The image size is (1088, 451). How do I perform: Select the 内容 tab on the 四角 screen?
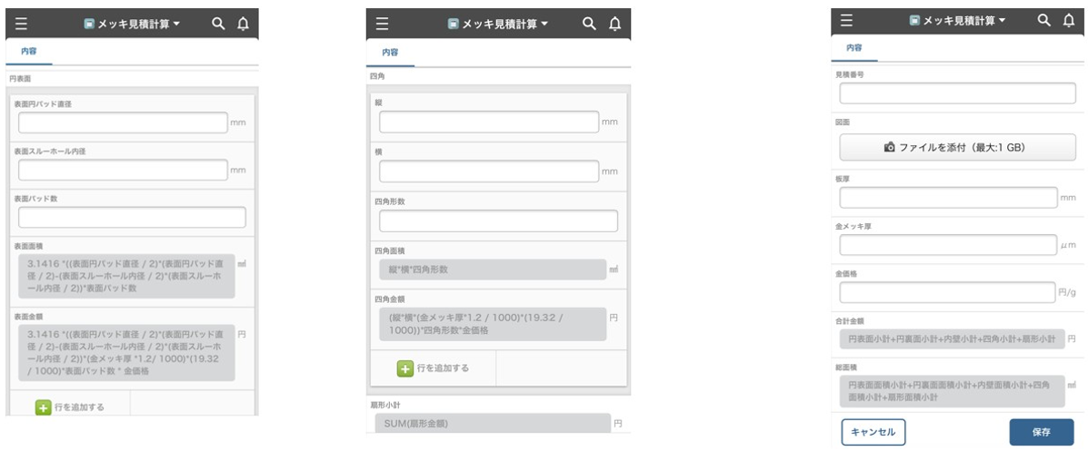391,54
